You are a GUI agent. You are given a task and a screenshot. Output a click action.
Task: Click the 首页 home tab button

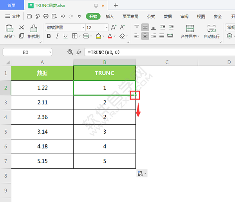click(x=12, y=5)
